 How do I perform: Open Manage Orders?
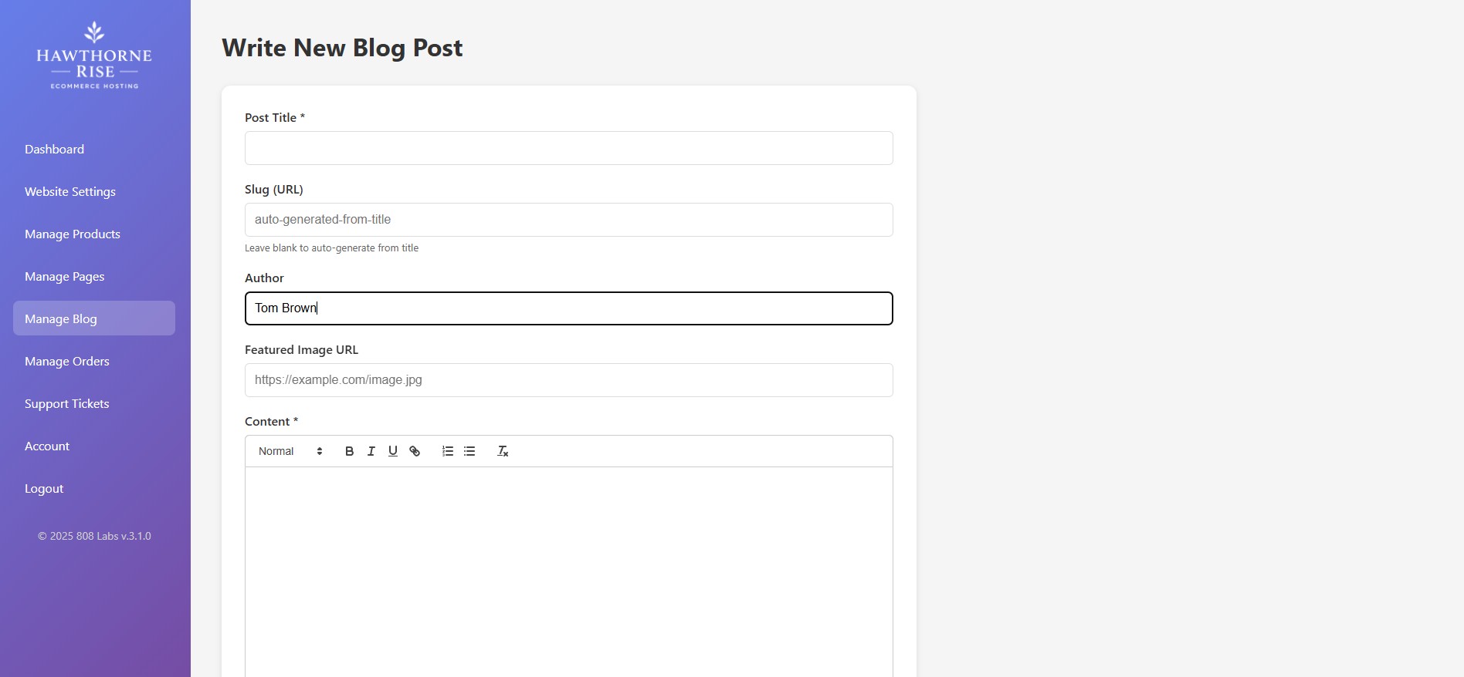(x=66, y=361)
